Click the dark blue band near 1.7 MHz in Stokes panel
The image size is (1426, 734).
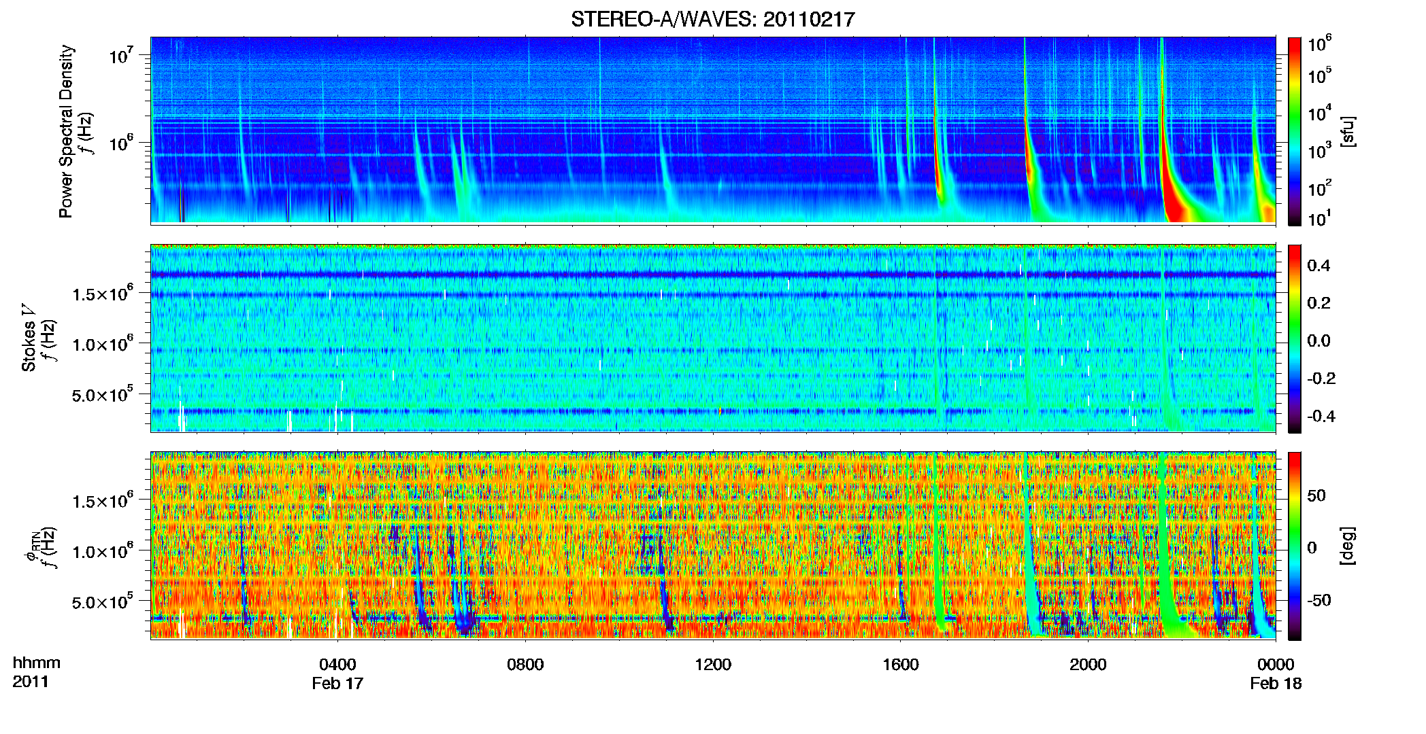(x=713, y=275)
